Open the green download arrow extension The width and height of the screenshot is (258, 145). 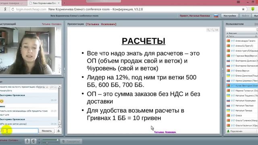[x=253, y=9]
